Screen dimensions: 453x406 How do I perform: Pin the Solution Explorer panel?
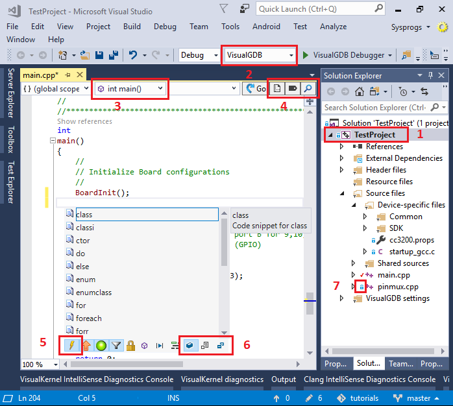[x=430, y=75]
